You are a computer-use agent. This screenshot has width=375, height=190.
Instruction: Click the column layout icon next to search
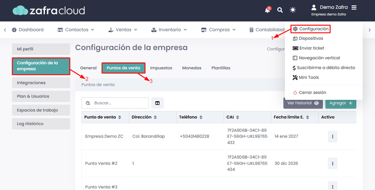click(x=157, y=103)
